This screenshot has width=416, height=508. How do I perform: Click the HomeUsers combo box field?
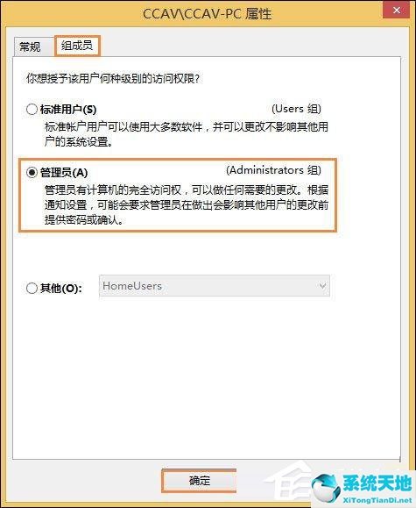click(215, 286)
